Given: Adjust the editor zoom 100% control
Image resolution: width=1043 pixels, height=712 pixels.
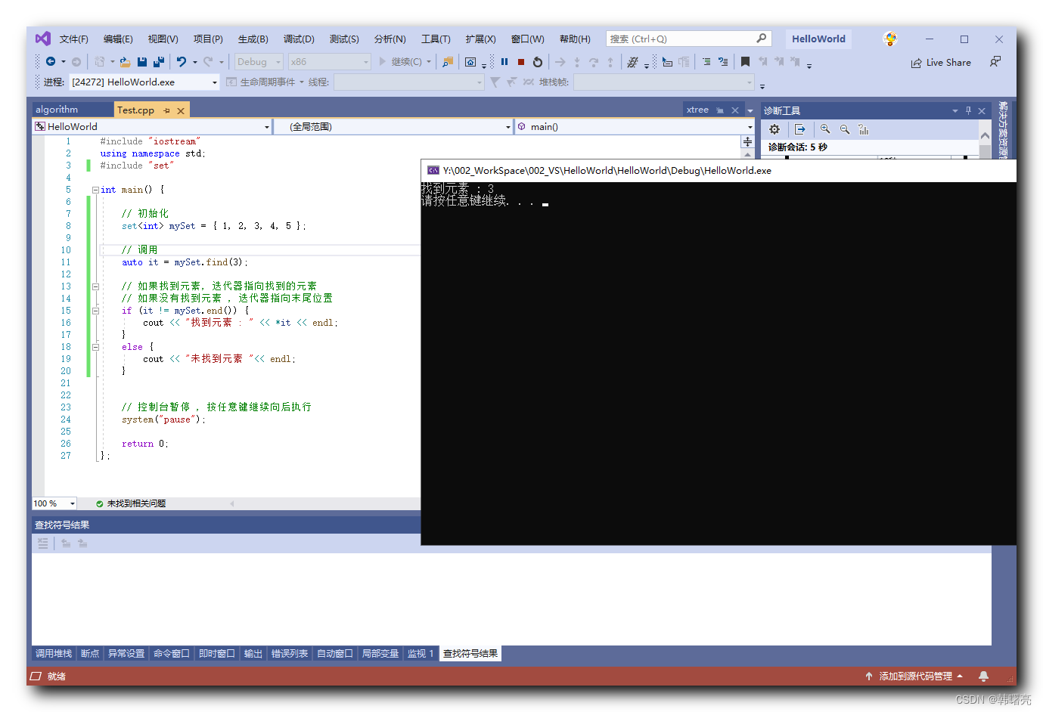Looking at the screenshot, I should pos(54,503).
